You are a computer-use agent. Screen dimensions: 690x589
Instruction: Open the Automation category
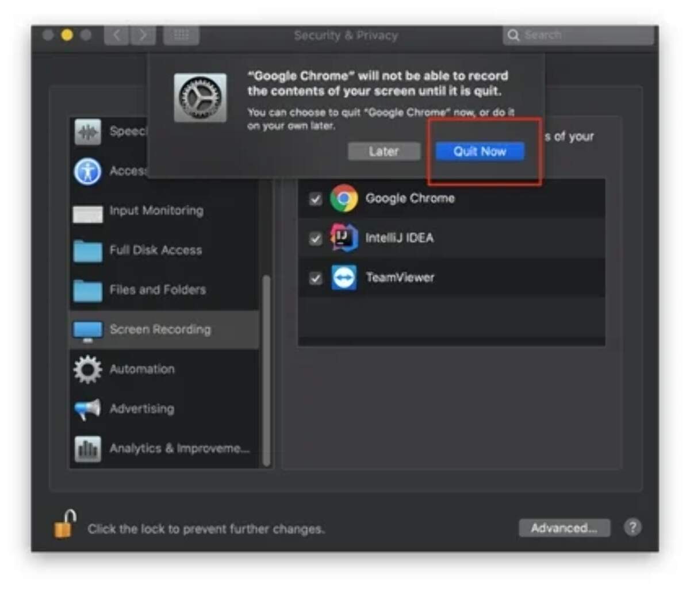pos(164,369)
